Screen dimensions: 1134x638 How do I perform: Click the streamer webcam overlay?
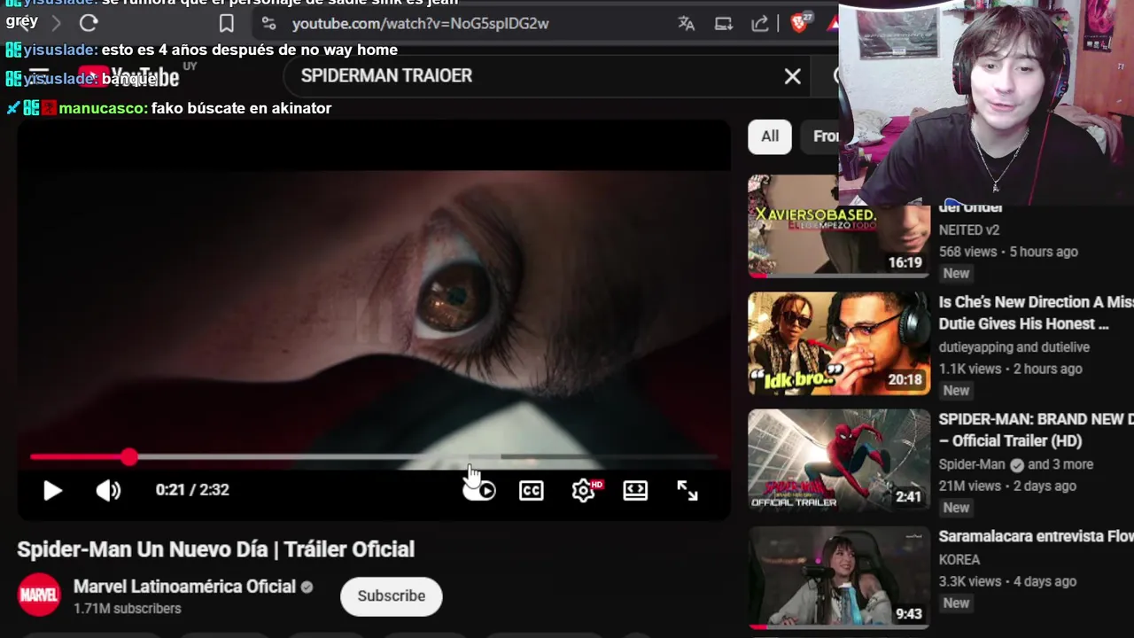986,103
